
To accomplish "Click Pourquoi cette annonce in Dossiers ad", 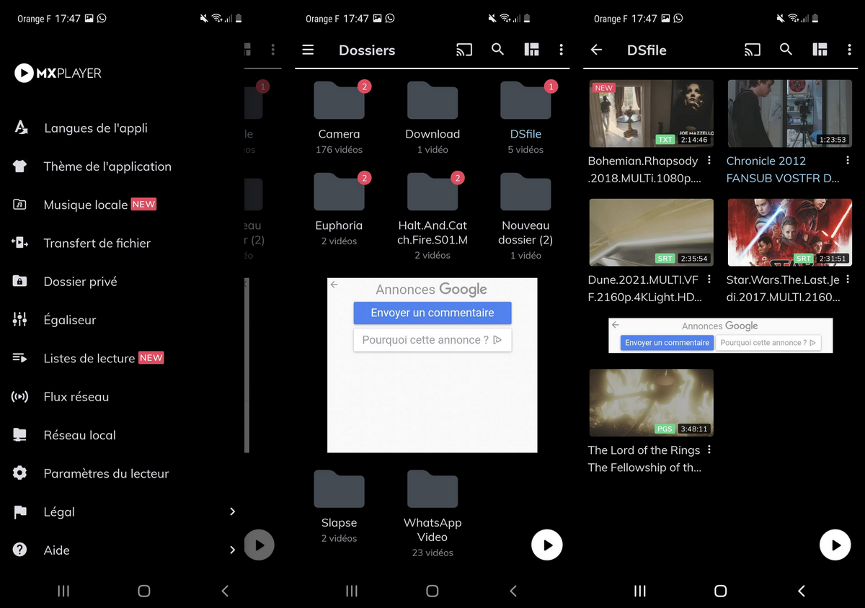I will coord(432,340).
